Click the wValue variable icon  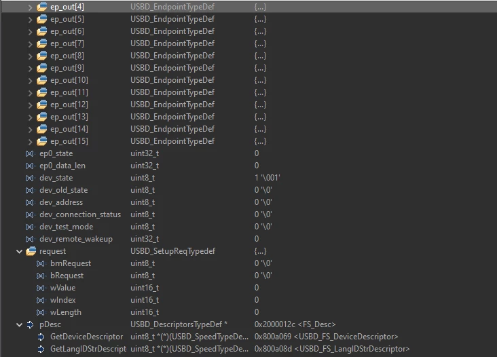click(x=41, y=288)
